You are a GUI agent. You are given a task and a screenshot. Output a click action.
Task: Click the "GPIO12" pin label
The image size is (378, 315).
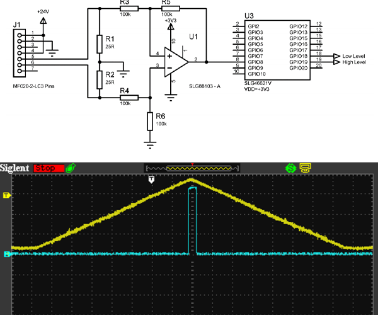(299, 26)
